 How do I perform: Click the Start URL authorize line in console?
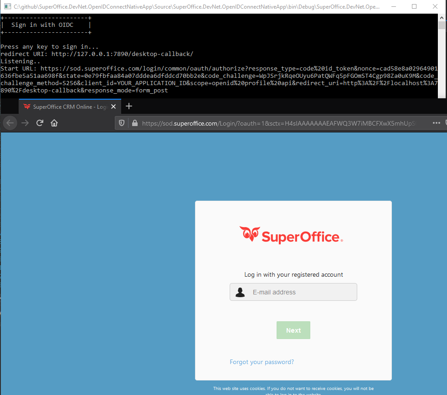[219, 80]
